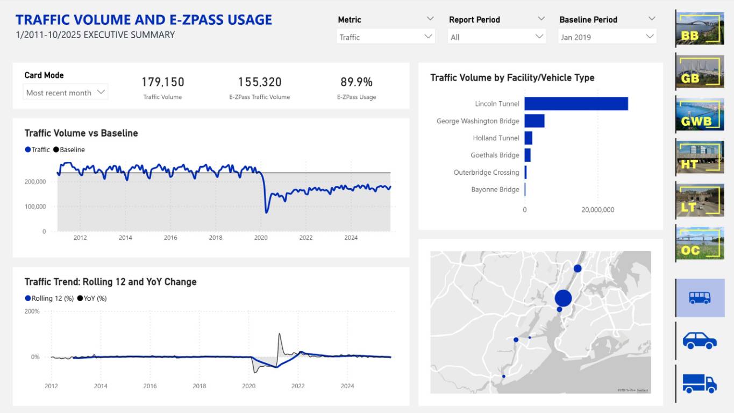Image resolution: width=734 pixels, height=413 pixels.
Task: Toggle the YoY (%) legend item
Action: [x=92, y=298]
